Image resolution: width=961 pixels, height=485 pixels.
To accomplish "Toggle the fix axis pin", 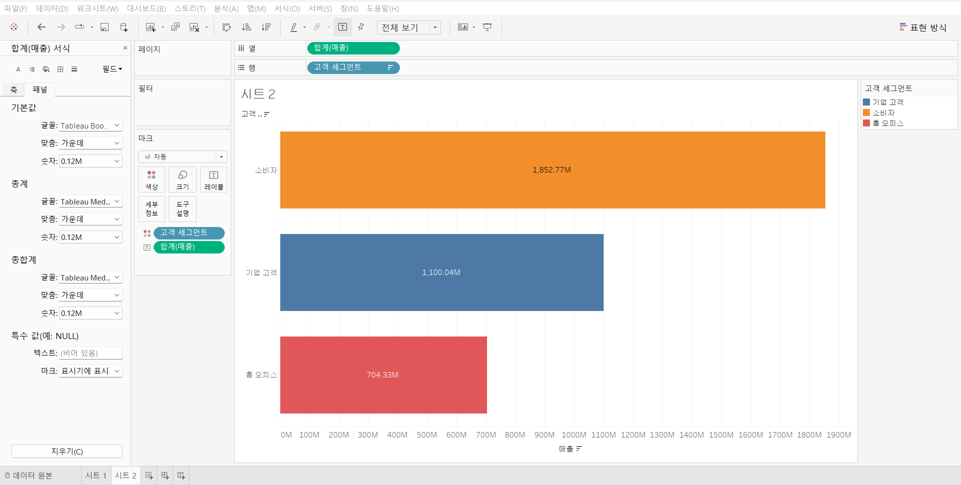I will [361, 27].
